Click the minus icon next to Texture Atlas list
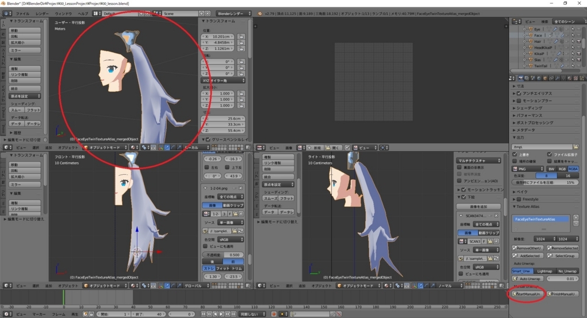 (x=576, y=223)
